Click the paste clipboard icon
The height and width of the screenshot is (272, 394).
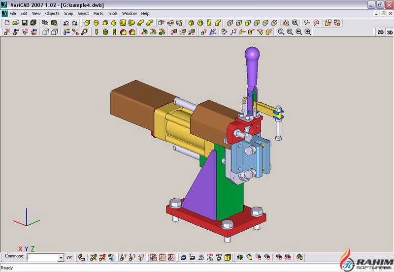pyautogui.click(x=53, y=23)
